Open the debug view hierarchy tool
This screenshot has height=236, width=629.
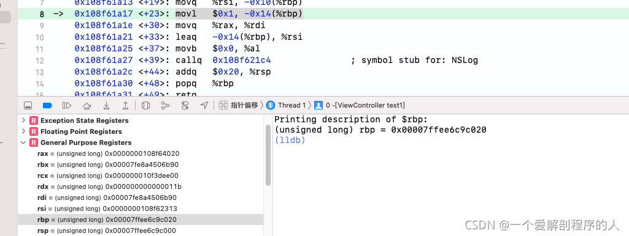[x=146, y=106]
